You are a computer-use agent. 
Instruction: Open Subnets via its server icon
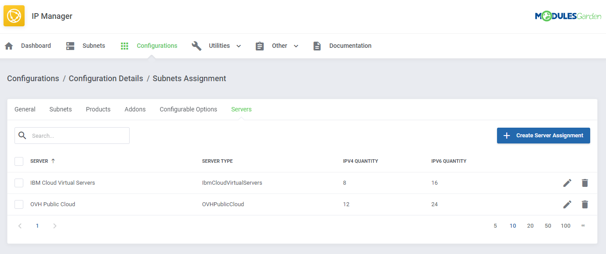pyautogui.click(x=70, y=45)
